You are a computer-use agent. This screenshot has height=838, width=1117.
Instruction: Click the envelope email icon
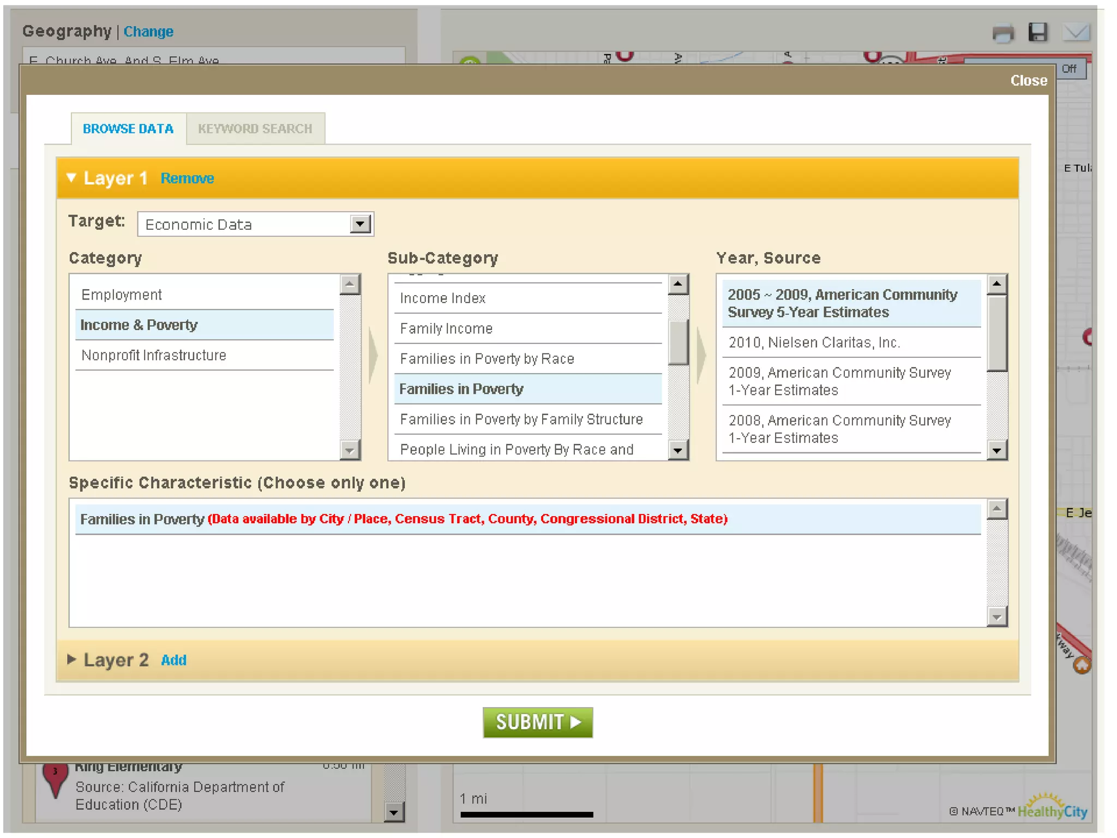(x=1076, y=32)
